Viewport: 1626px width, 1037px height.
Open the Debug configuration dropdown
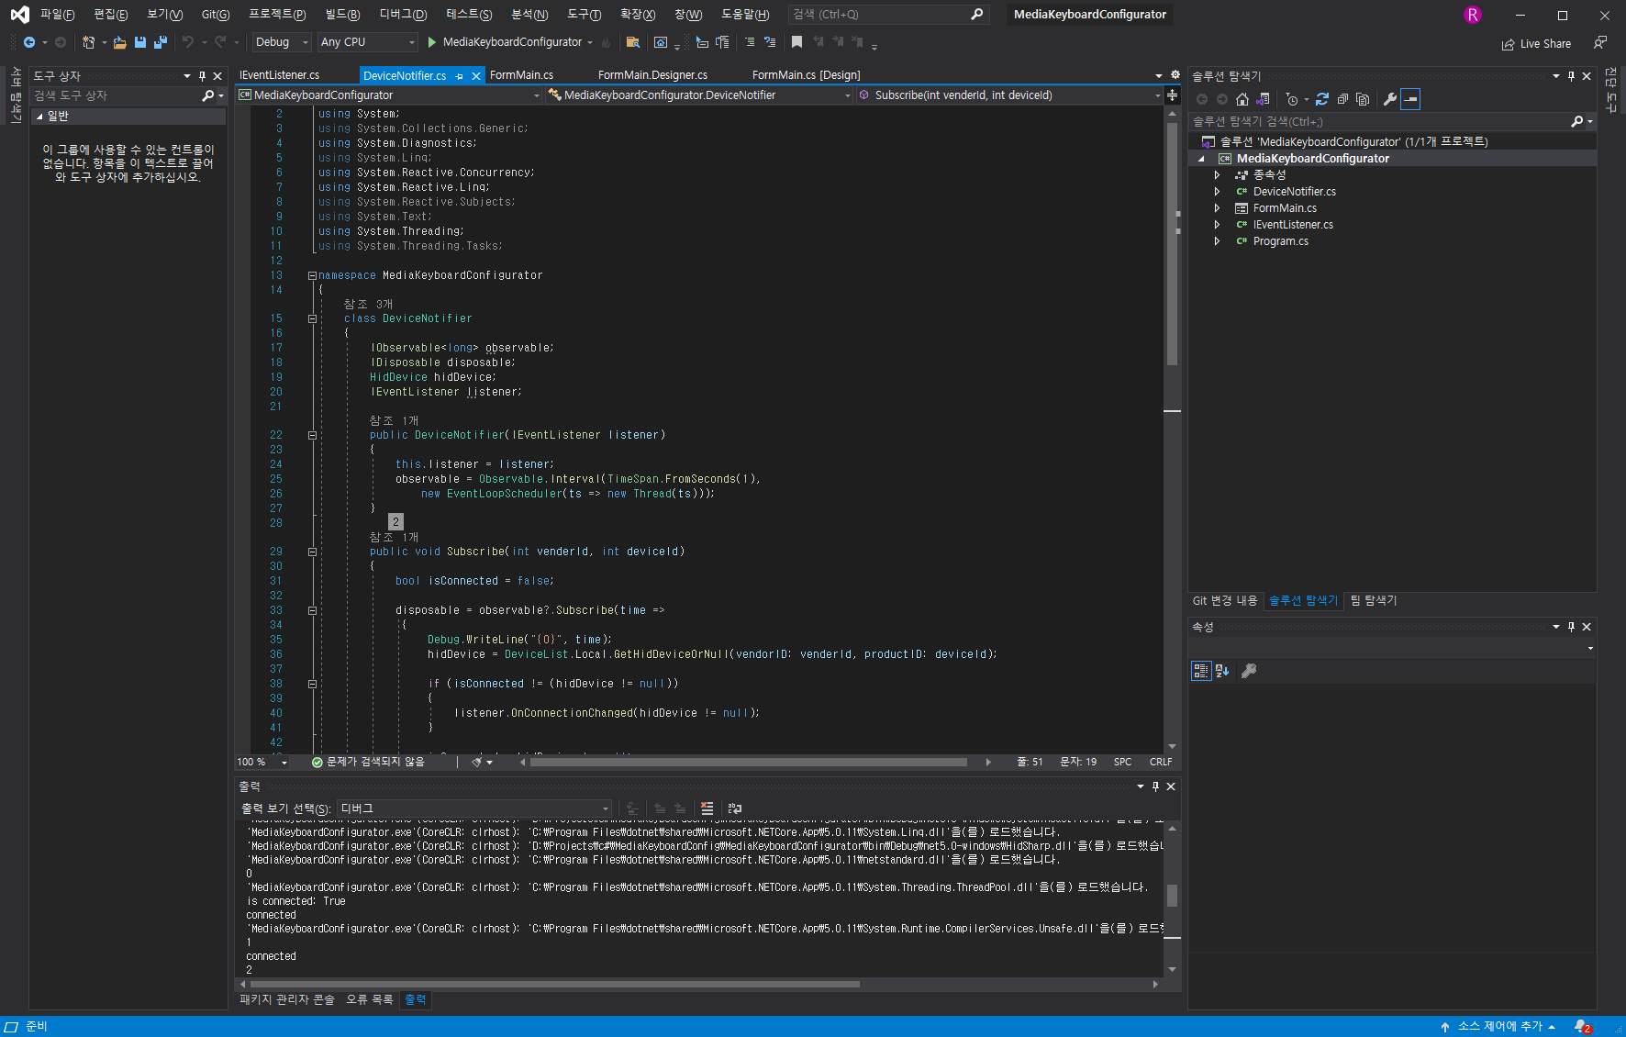(283, 42)
